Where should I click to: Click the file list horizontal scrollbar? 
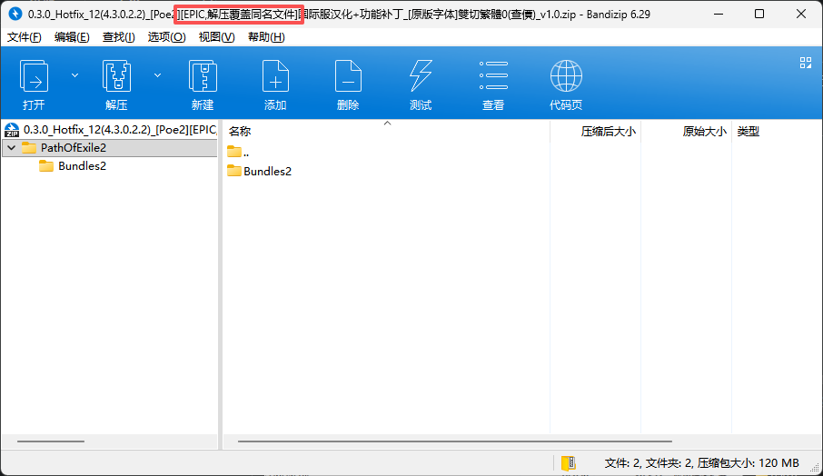pos(454,441)
